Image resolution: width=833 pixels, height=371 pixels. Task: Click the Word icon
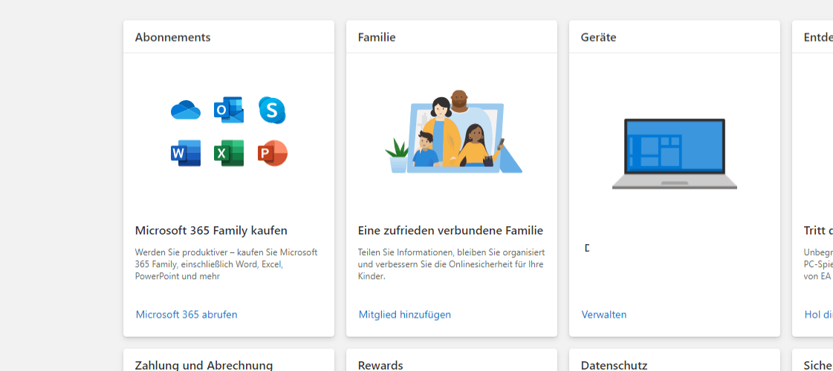[x=186, y=154]
